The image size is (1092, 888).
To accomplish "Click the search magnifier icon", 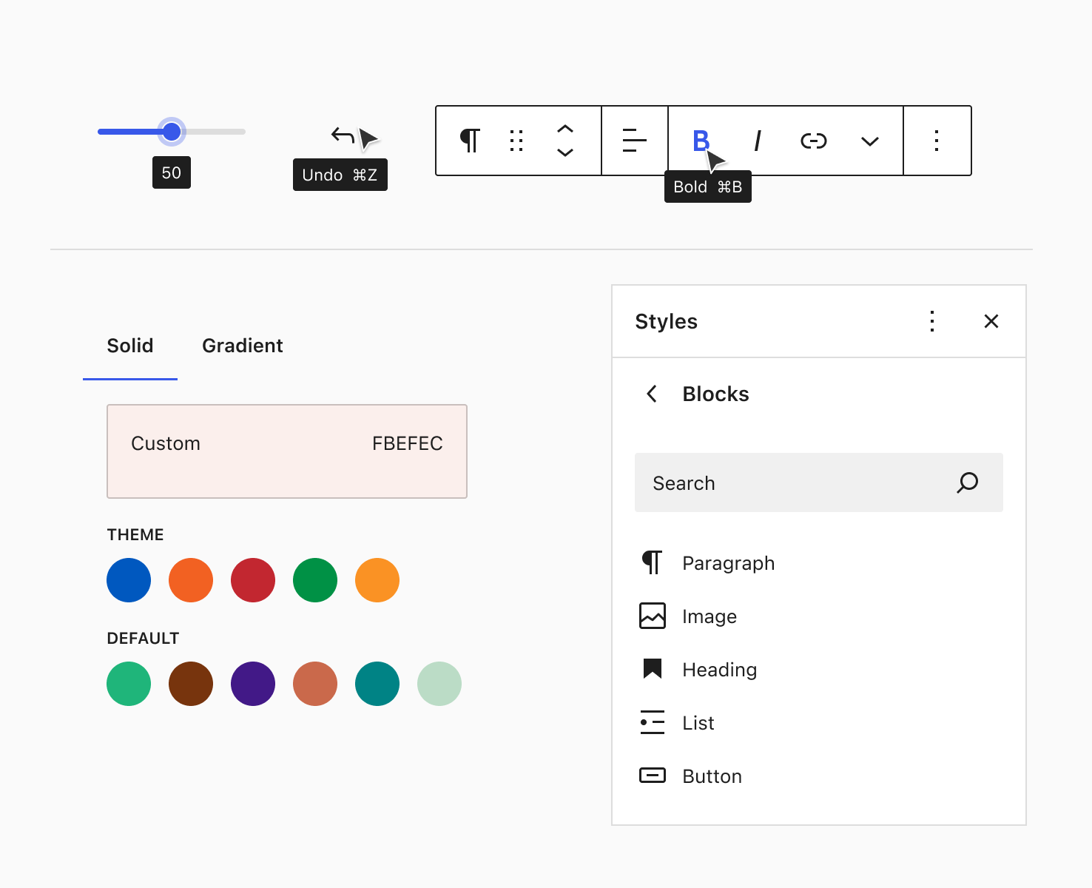I will [x=968, y=482].
